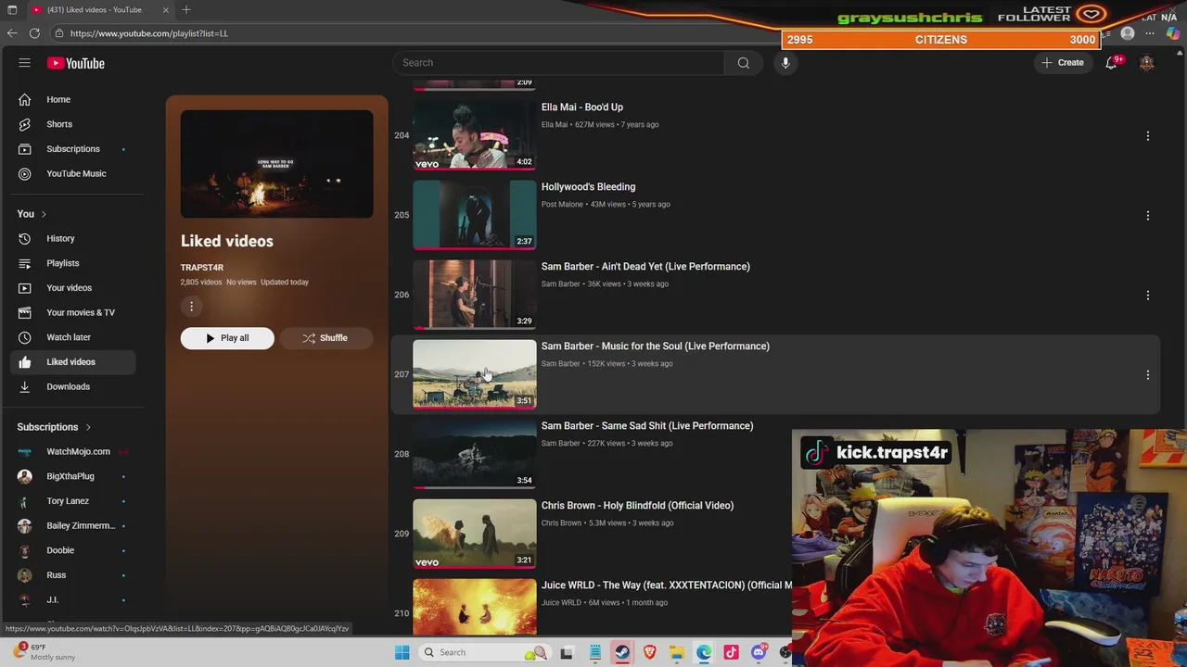Open the YouTube guide hamburger menu

[25, 63]
